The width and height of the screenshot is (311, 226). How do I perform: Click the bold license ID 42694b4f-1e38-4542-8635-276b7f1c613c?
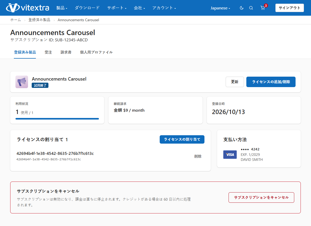click(55, 154)
